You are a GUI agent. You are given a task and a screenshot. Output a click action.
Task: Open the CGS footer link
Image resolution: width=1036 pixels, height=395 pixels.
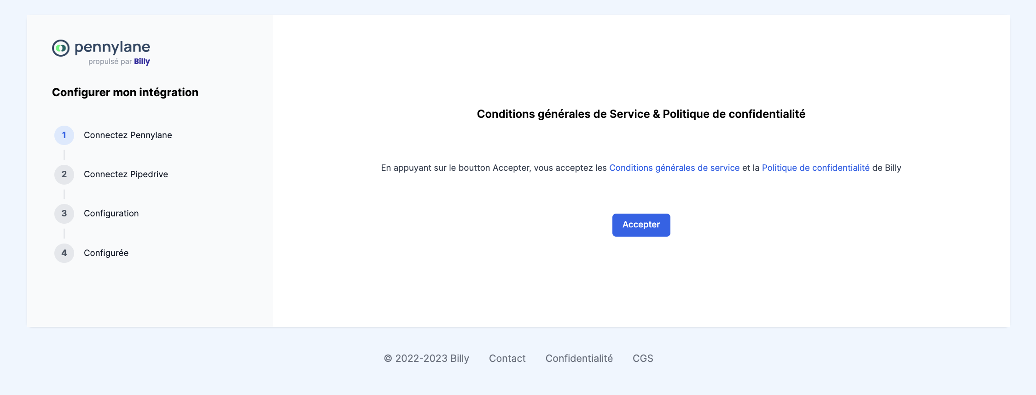coord(643,359)
